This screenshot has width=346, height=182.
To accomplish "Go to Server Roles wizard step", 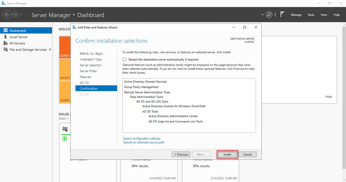I will point(88,71).
